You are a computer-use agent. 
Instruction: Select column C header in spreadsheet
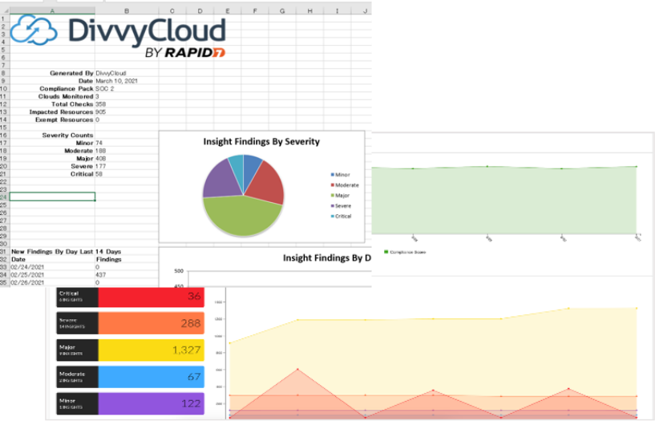172,11
